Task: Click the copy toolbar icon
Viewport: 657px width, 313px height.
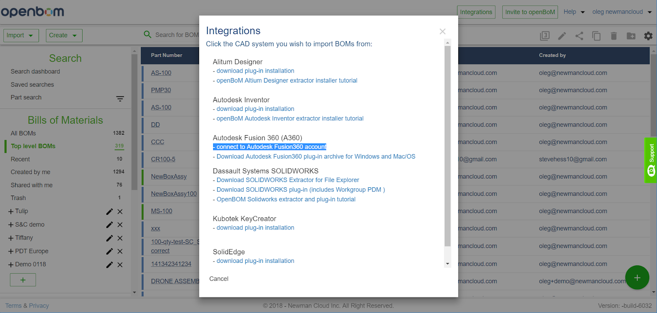Action: (596, 36)
